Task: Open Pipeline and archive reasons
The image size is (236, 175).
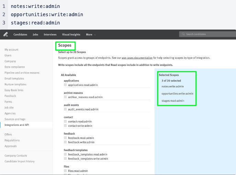Action: [22, 73]
